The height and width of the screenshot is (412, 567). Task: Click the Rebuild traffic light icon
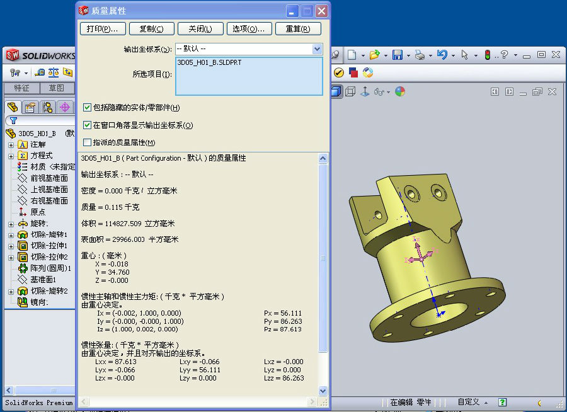point(487,55)
